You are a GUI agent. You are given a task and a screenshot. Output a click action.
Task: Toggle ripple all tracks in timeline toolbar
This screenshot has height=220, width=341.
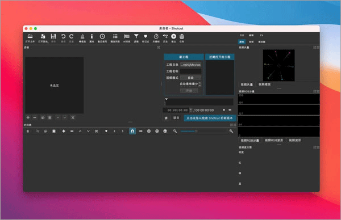point(157,131)
